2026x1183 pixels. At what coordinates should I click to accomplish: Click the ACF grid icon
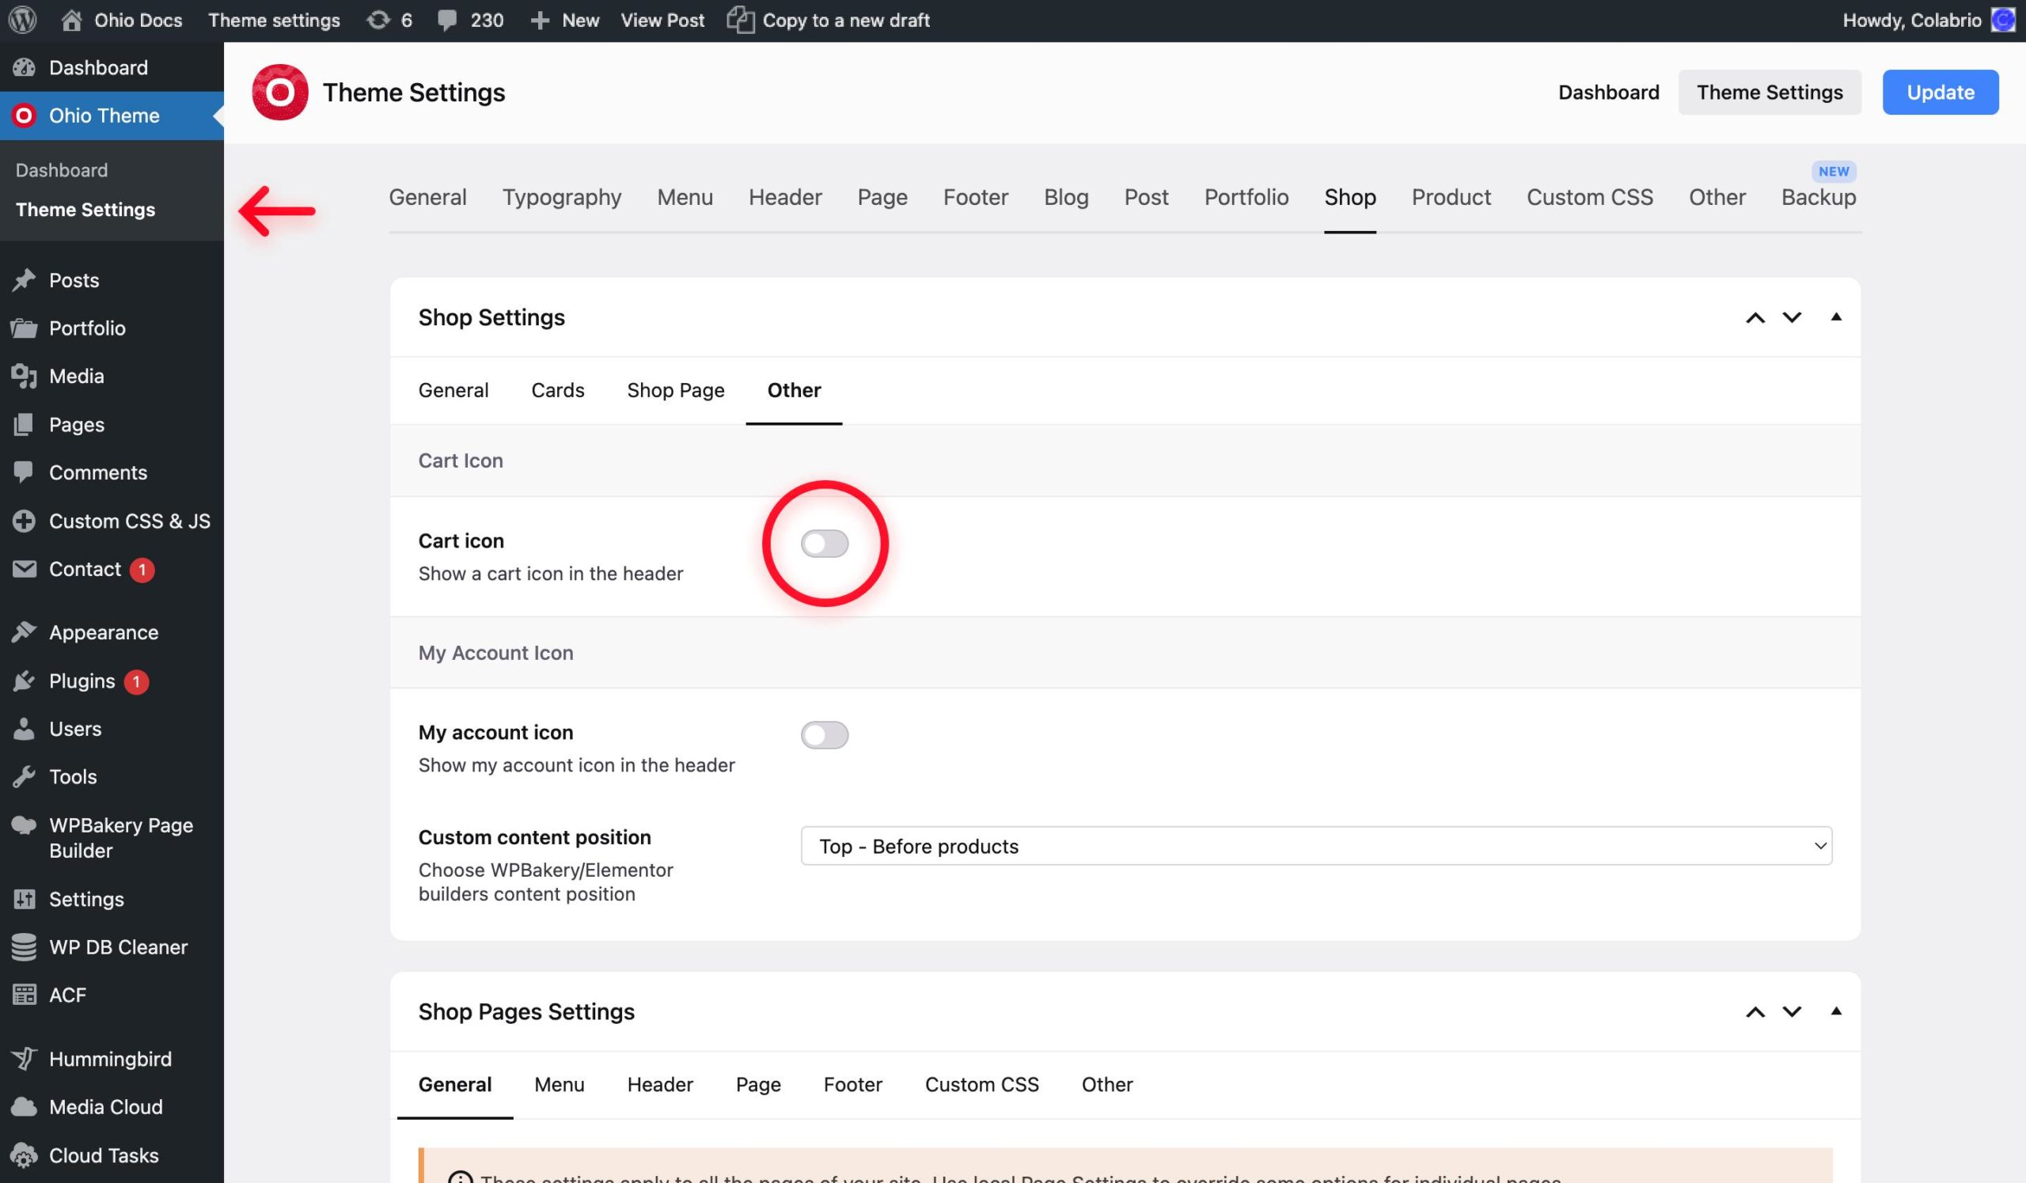[24, 995]
